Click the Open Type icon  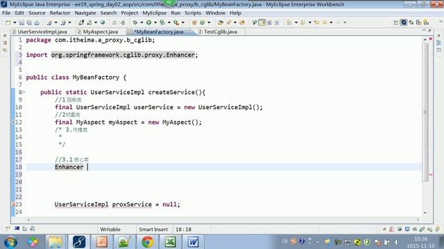221,23
